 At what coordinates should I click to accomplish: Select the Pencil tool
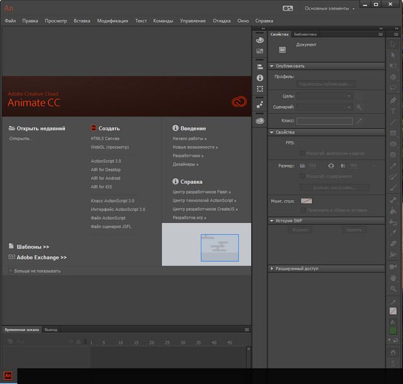[x=393, y=166]
